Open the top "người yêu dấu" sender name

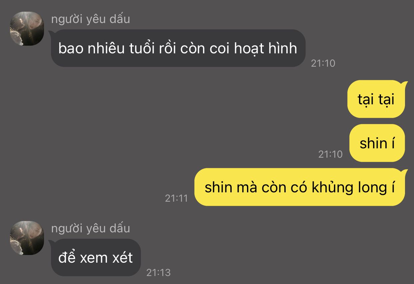(91, 19)
